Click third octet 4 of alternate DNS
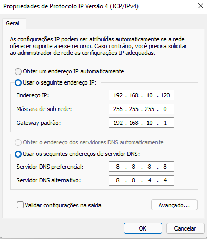The height and width of the screenshot is (239, 207). click(x=150, y=180)
